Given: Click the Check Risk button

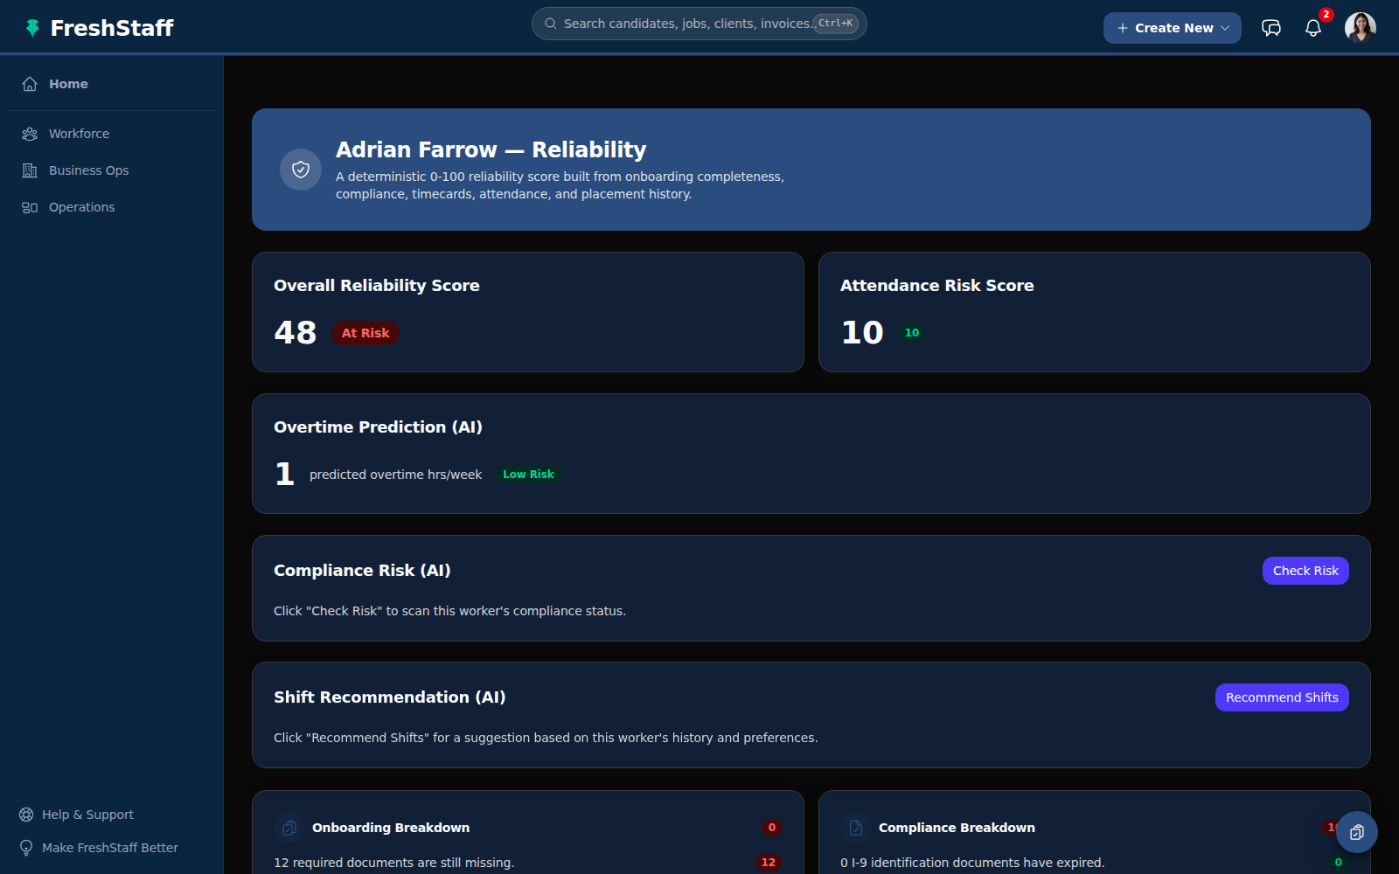Looking at the screenshot, I should (1305, 571).
